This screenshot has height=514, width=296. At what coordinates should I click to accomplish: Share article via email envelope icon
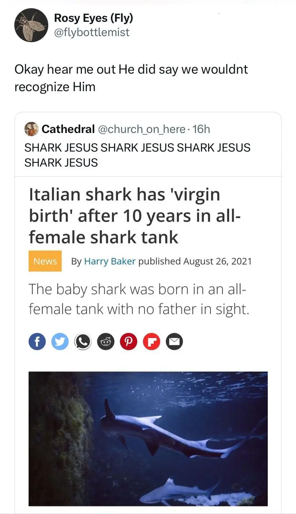tap(174, 342)
